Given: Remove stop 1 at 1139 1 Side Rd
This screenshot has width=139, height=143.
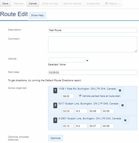Looking at the screenshot, I should (x=120, y=91).
